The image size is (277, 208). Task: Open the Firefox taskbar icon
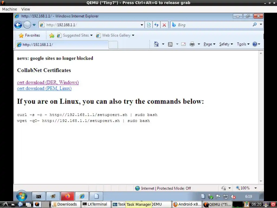click(67, 197)
